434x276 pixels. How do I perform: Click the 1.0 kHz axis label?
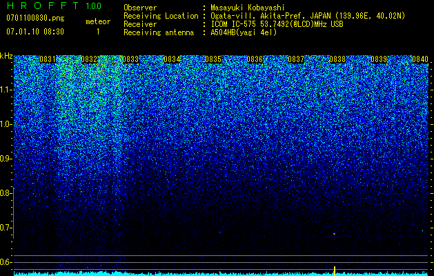(x=6, y=124)
